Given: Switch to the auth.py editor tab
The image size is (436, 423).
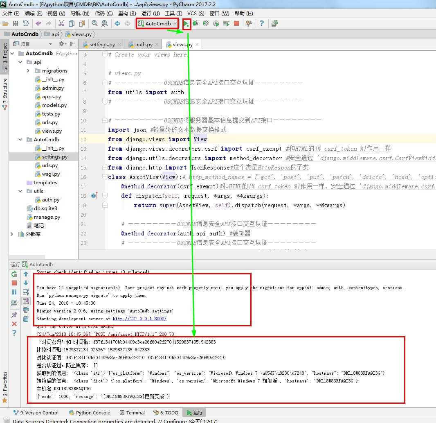Looking at the screenshot, I should (x=144, y=45).
